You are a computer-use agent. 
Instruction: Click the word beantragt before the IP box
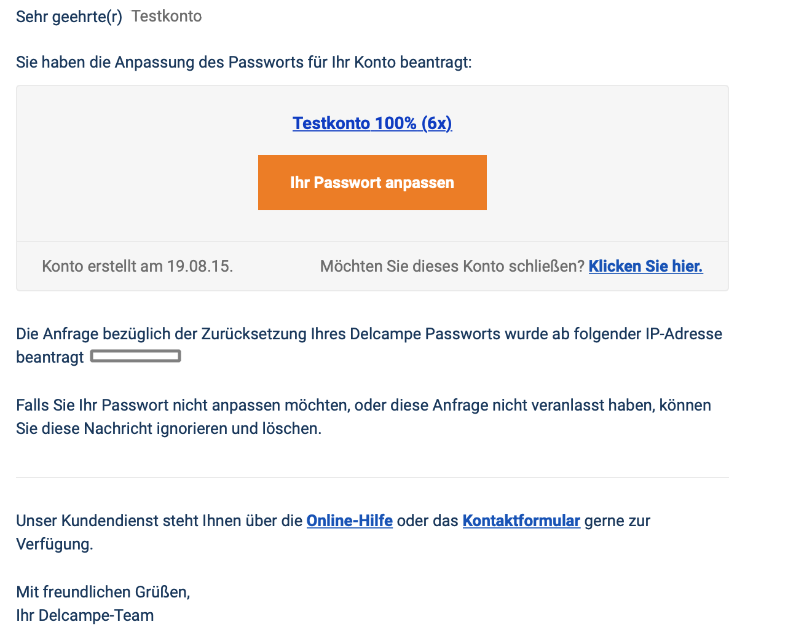(50, 357)
